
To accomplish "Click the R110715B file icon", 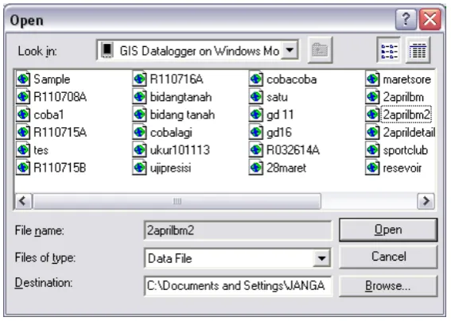I will tap(23, 168).
